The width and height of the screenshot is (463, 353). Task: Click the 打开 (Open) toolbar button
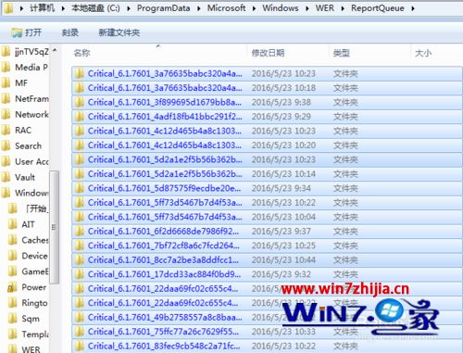(x=26, y=32)
